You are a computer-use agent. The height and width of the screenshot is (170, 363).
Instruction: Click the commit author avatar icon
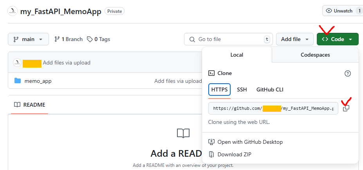point(17,63)
